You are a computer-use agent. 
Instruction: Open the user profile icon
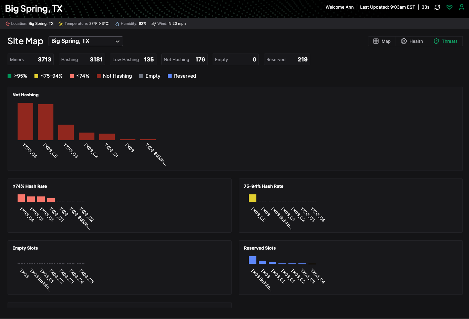click(461, 7)
